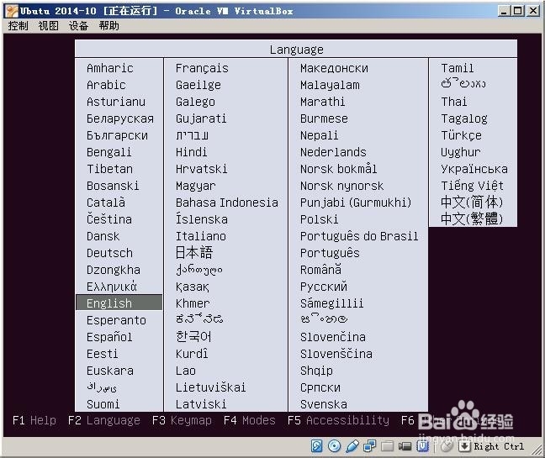
Task: Select 中文(繁體) language
Action: click(472, 219)
